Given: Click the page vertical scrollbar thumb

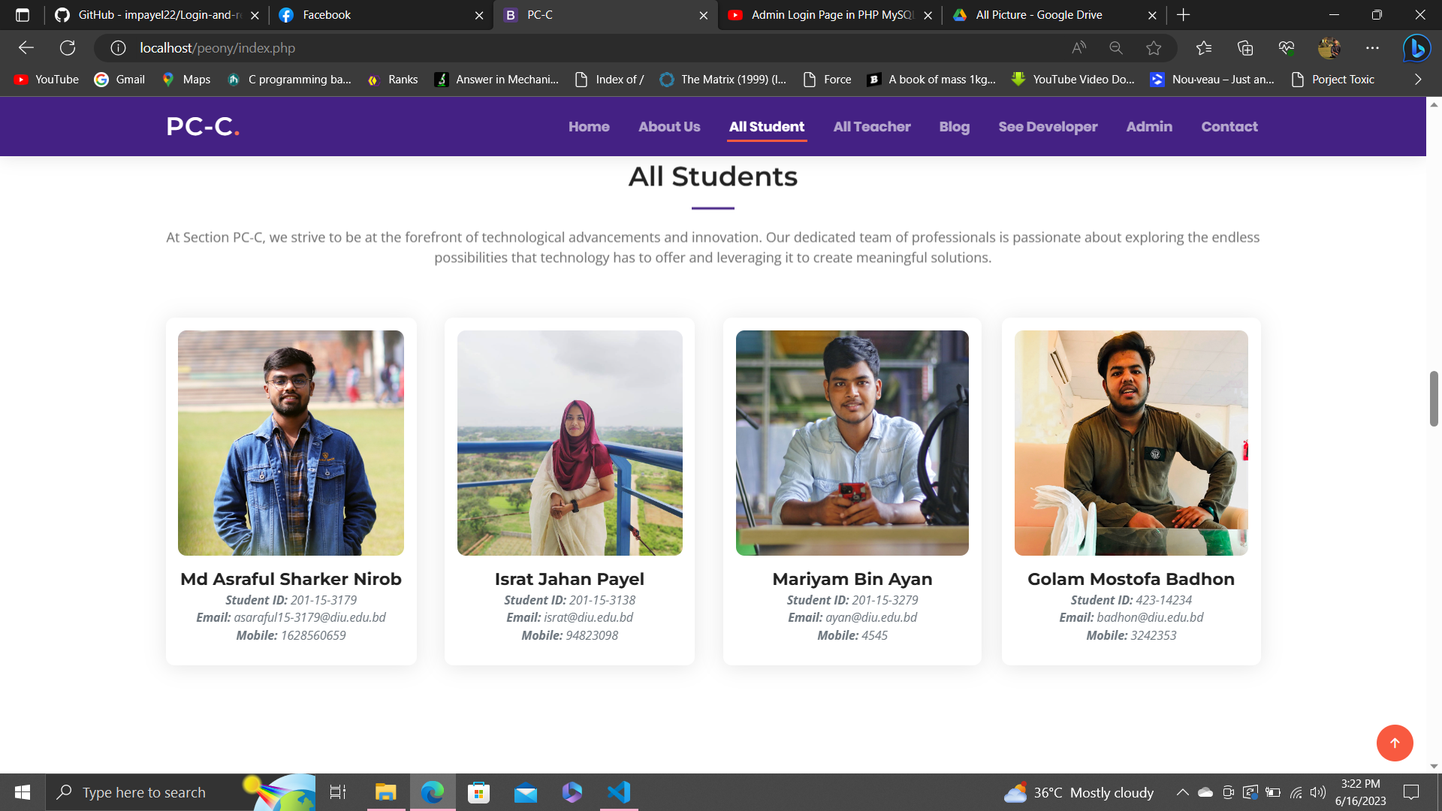Looking at the screenshot, I should coord(1433,398).
